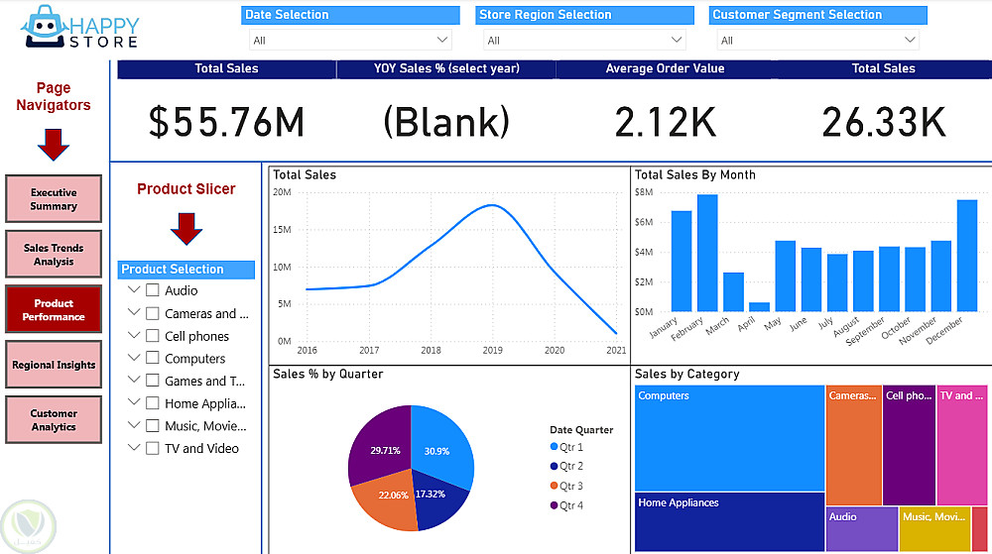992x554 pixels.
Task: Click the (Blank) YOY Sales value
Action: coord(446,122)
